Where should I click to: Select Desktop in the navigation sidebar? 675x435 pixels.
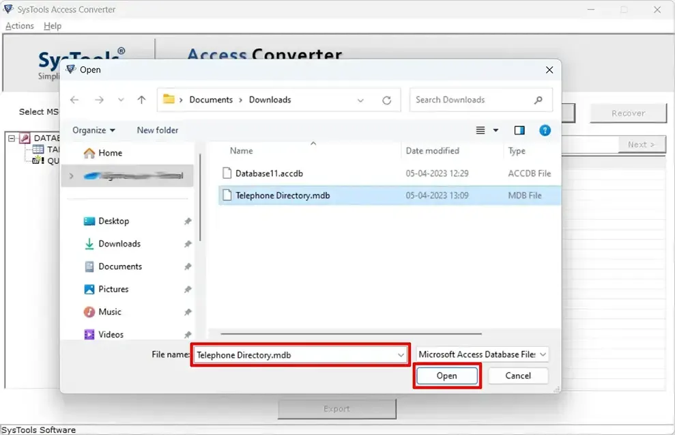click(113, 221)
